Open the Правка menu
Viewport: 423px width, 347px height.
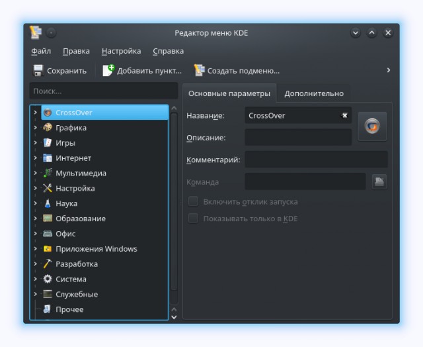pos(77,51)
